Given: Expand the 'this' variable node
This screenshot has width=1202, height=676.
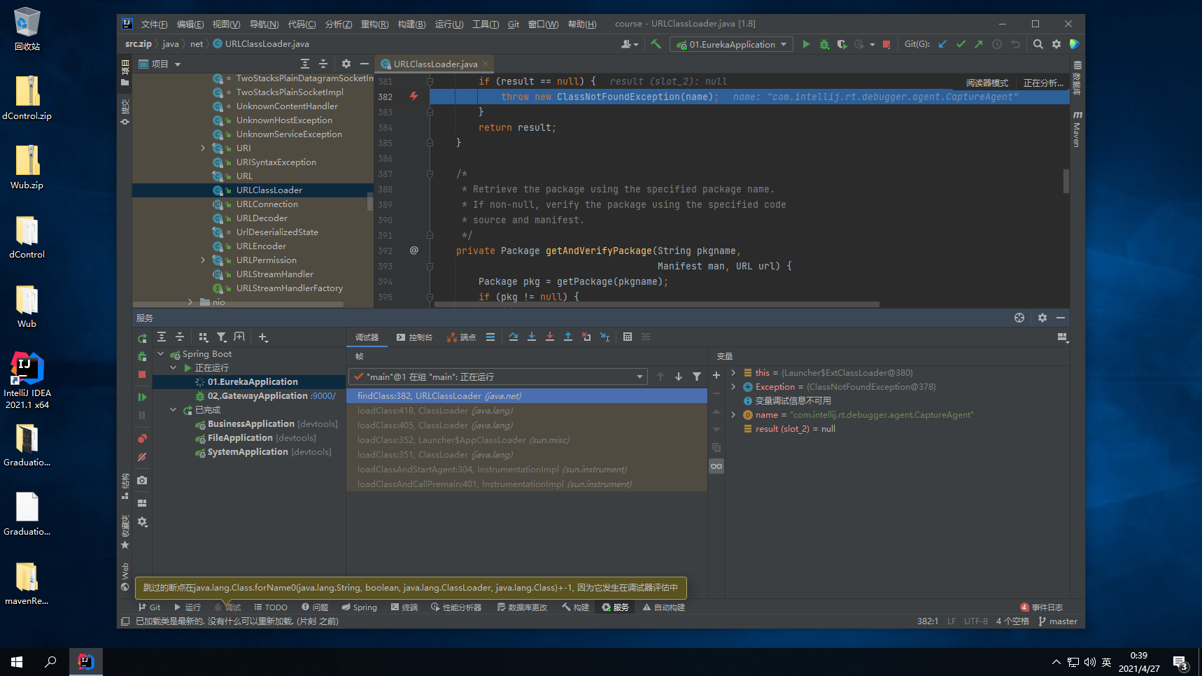Looking at the screenshot, I should click(733, 373).
